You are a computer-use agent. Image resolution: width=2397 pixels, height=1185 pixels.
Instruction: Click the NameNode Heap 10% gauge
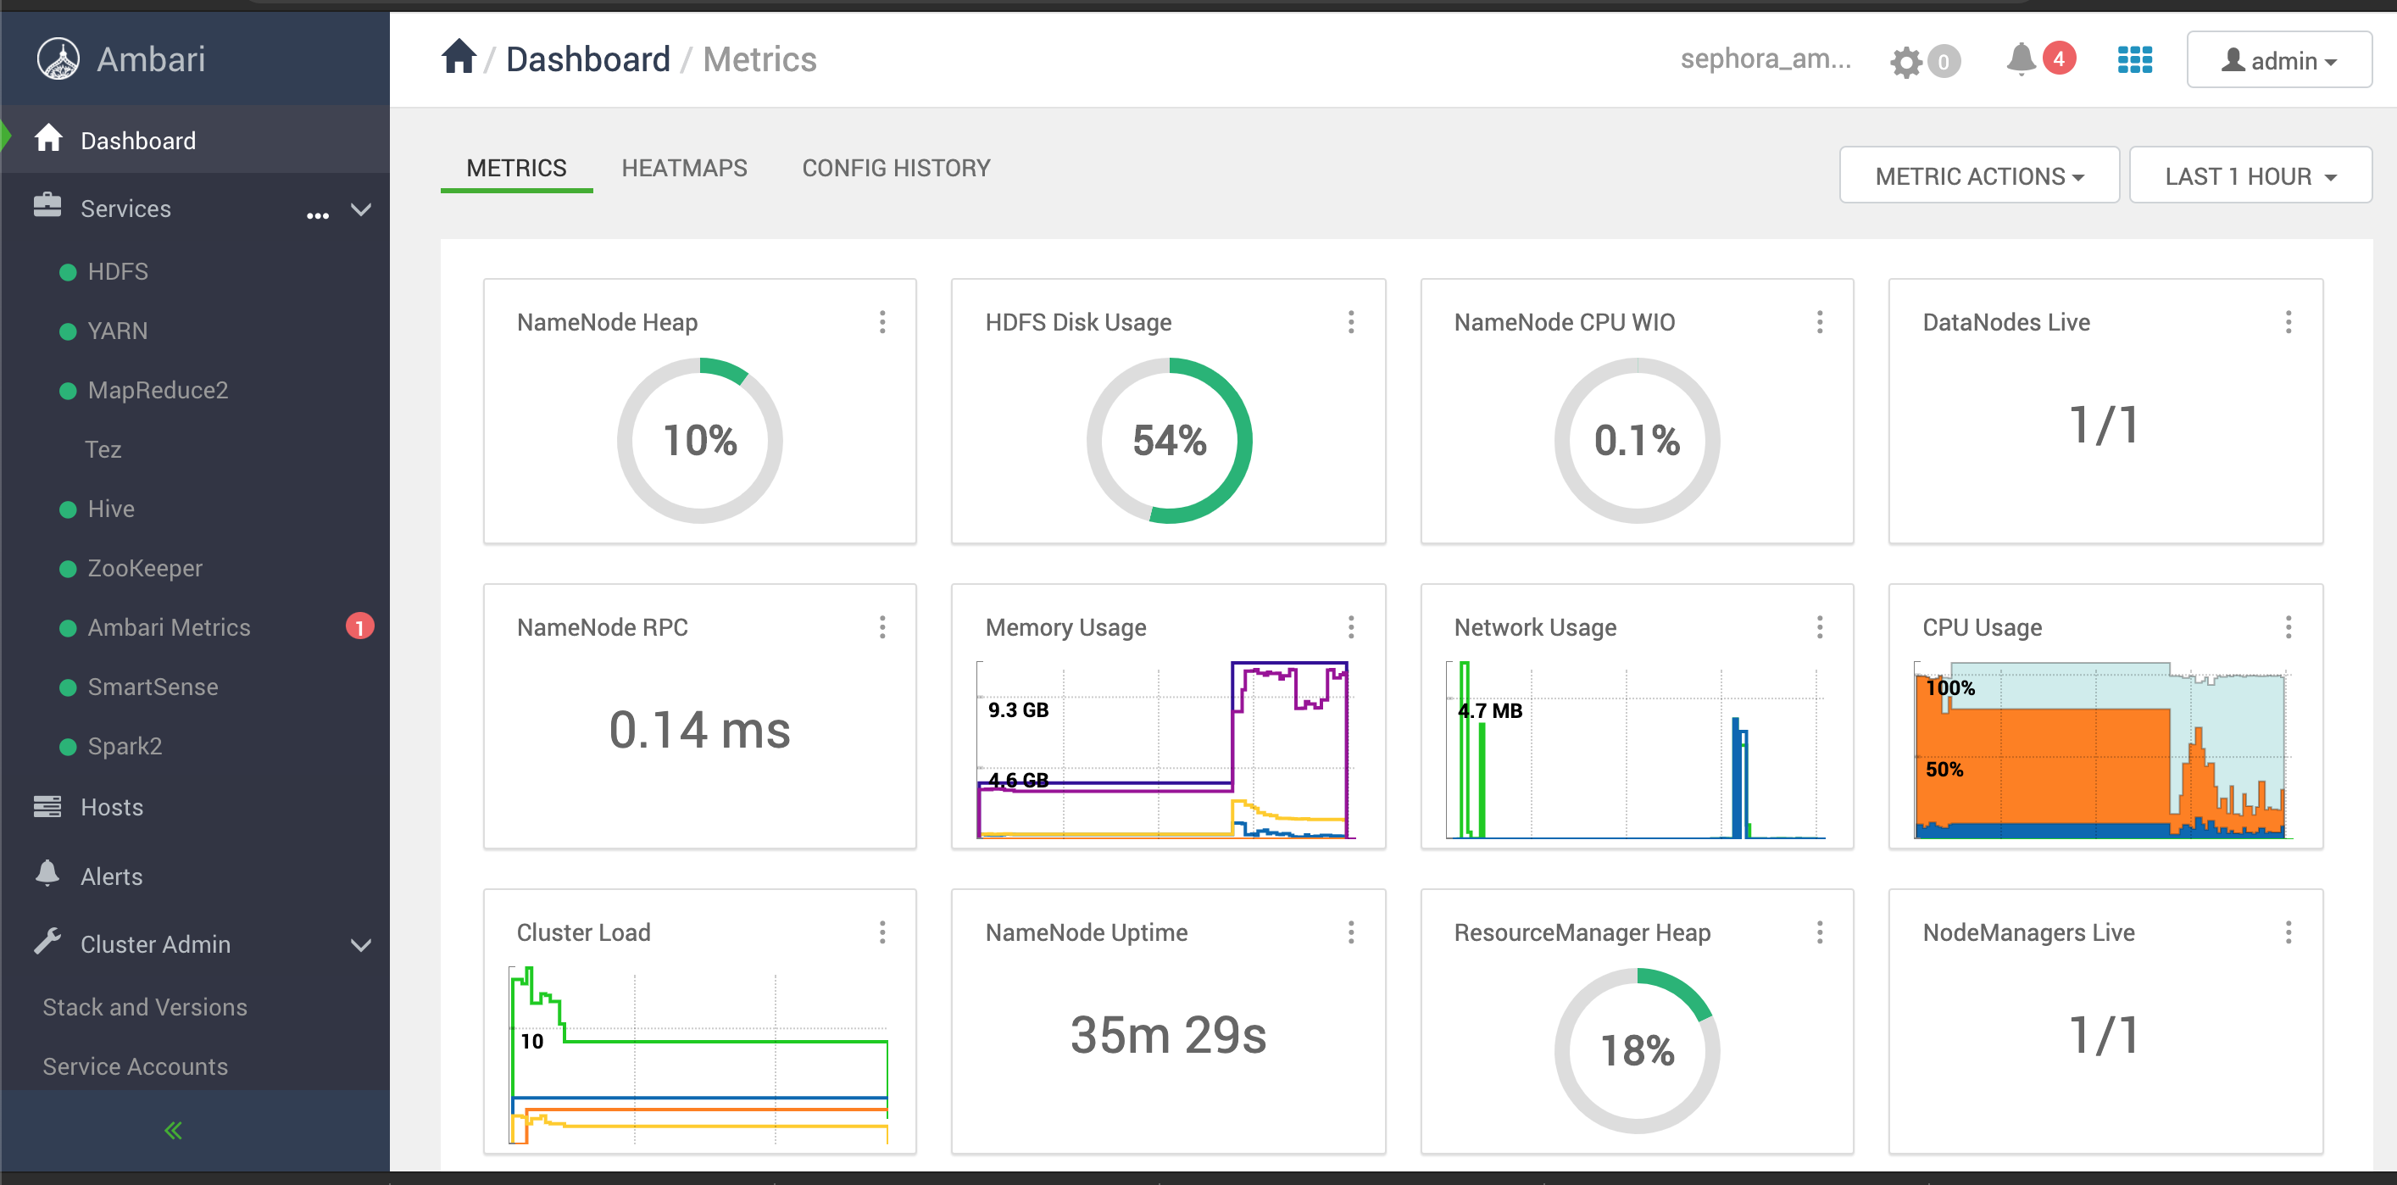(x=700, y=440)
